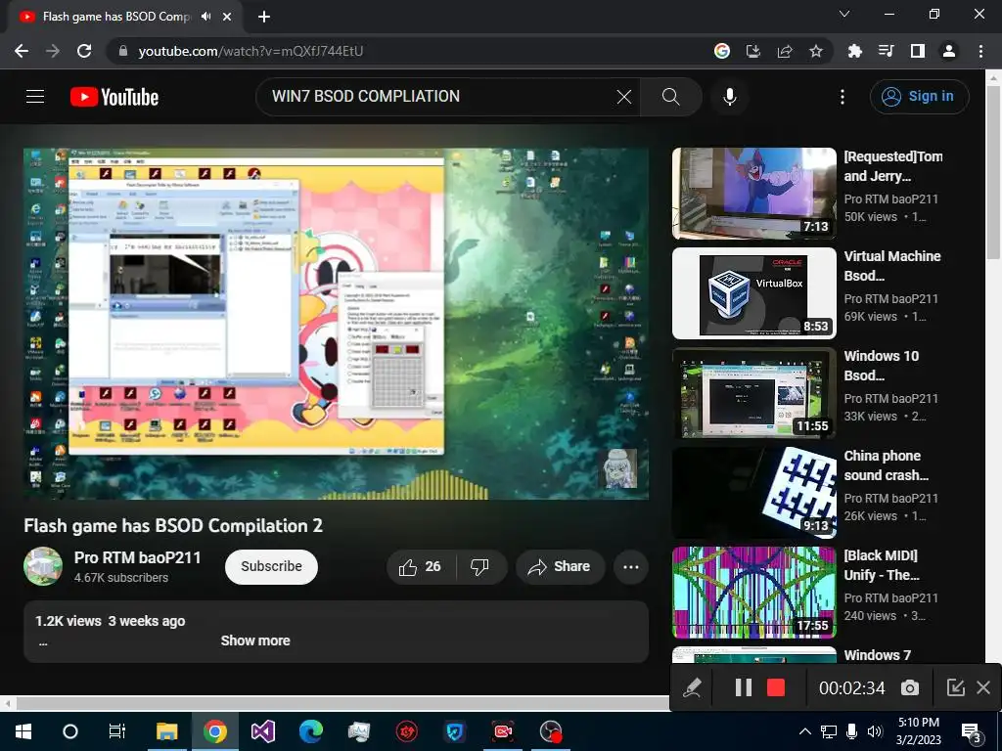This screenshot has width=1002, height=751.
Task: Open Chrome's three-dot menu
Action: point(980,51)
